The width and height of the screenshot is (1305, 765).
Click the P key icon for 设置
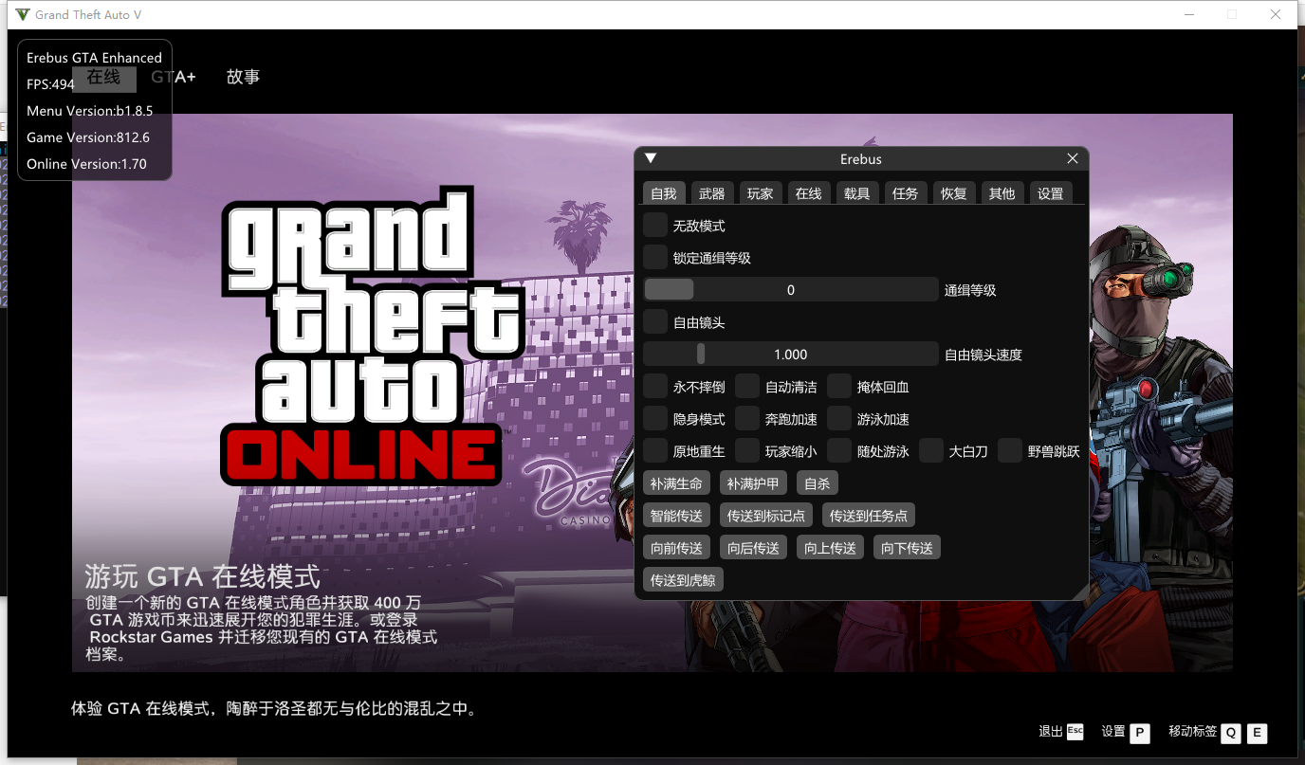click(x=1139, y=733)
